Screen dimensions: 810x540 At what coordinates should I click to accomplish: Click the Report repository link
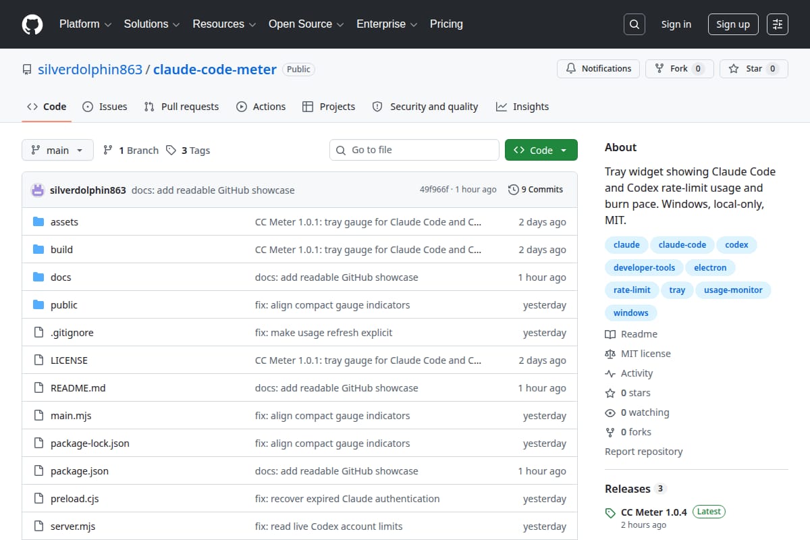(x=644, y=452)
